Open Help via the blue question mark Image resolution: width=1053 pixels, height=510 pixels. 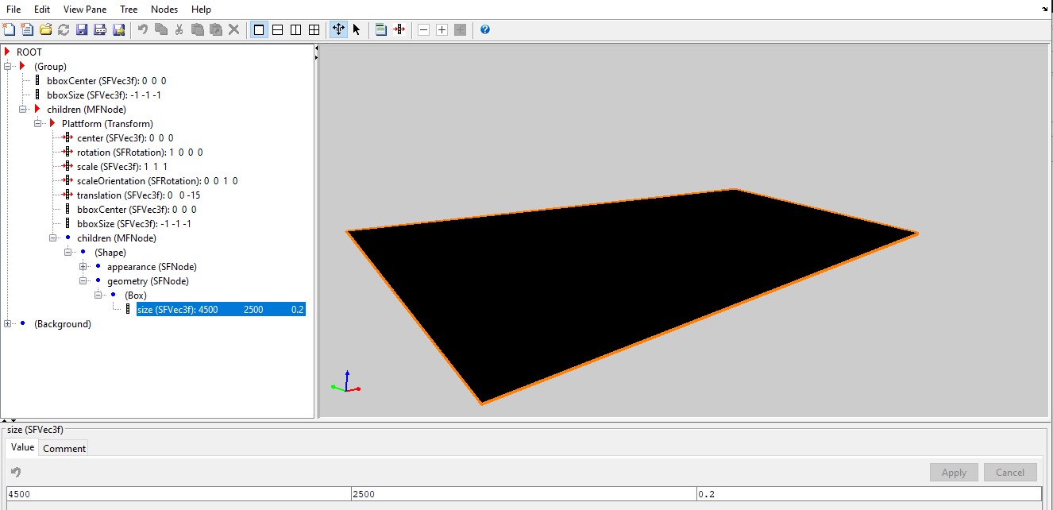point(485,29)
